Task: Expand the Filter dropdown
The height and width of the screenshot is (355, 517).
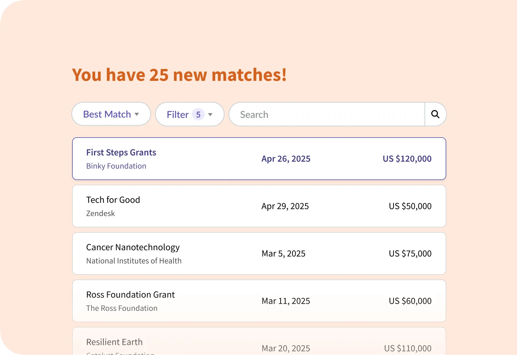Action: (x=190, y=114)
